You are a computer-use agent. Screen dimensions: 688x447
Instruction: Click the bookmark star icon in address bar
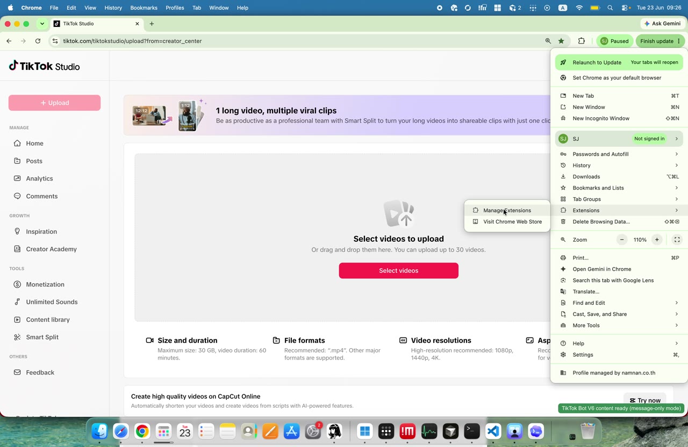pos(561,41)
